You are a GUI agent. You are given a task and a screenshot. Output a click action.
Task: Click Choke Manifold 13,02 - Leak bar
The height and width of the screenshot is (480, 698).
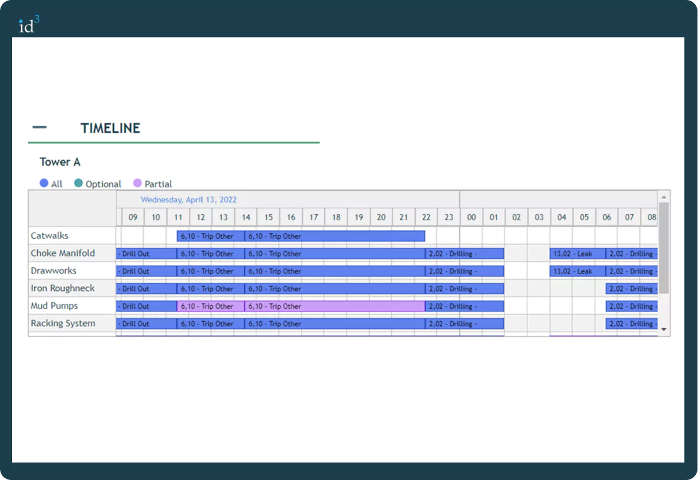pos(578,253)
